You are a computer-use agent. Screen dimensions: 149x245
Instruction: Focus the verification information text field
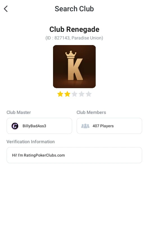[x=74, y=155]
